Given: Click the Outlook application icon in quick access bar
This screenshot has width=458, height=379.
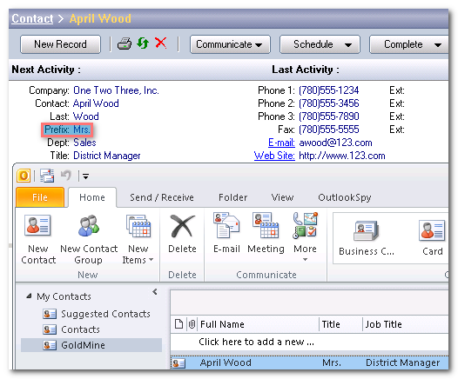Looking at the screenshot, I should tap(24, 176).
